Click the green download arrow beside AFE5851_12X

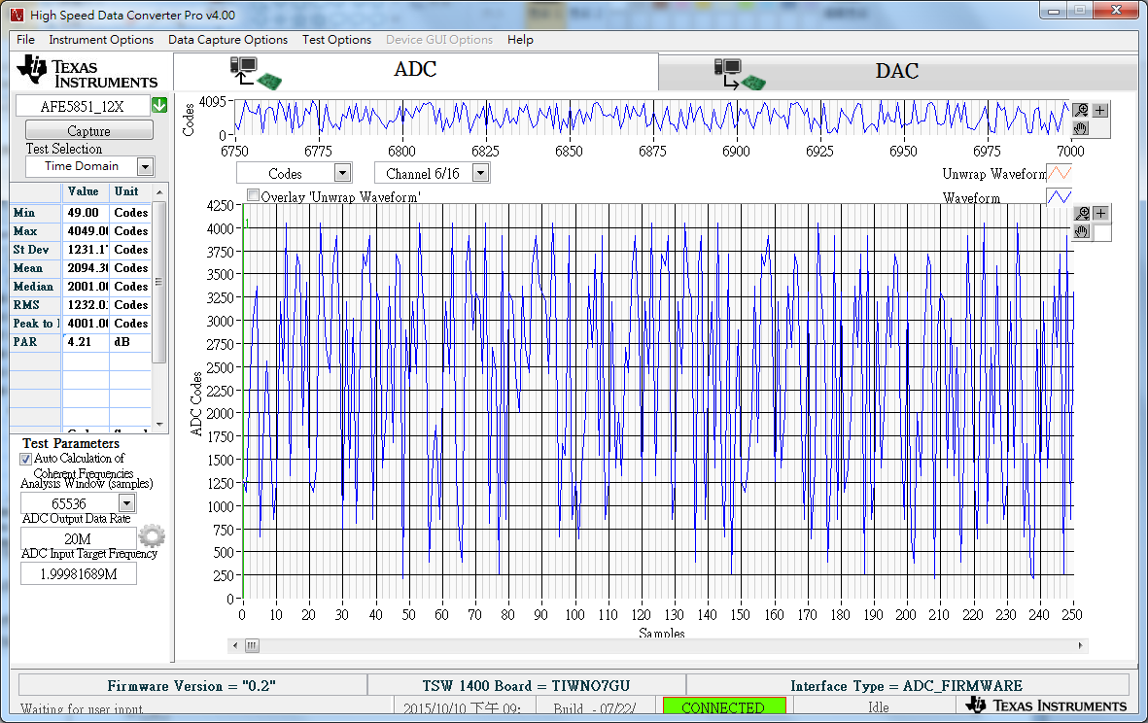(159, 105)
